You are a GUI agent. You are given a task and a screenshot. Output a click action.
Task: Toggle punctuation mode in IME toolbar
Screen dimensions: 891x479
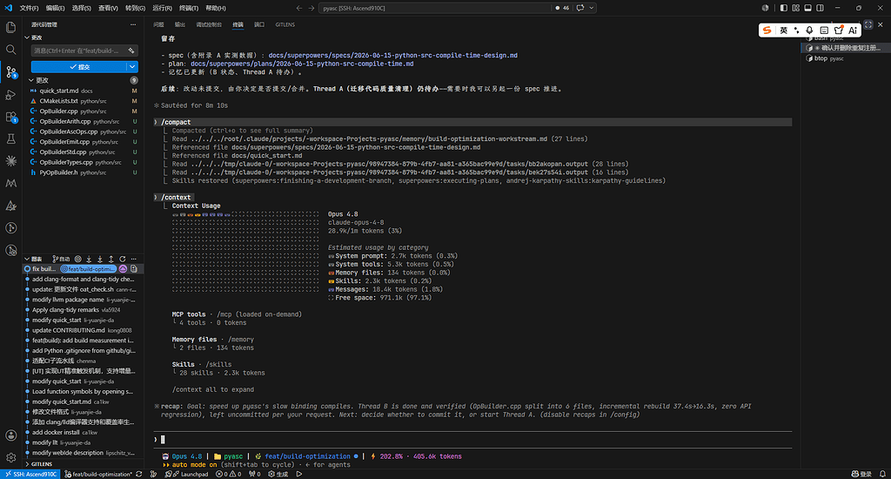[797, 30]
